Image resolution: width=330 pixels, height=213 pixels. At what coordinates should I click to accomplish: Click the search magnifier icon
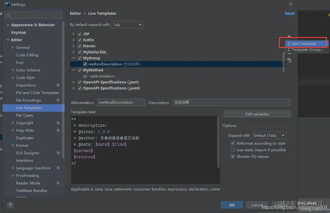[9, 15]
